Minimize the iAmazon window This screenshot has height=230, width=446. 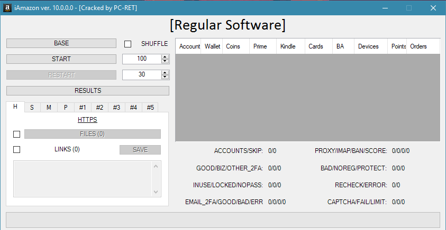[385, 8]
